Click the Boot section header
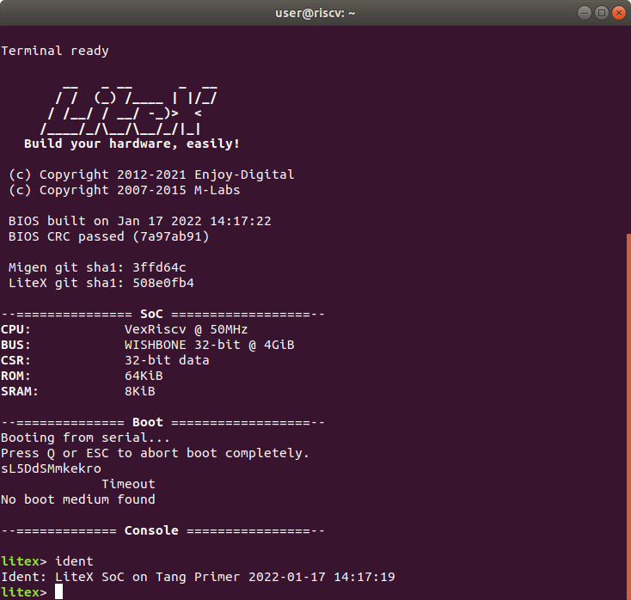The height and width of the screenshot is (600, 631). [x=162, y=422]
